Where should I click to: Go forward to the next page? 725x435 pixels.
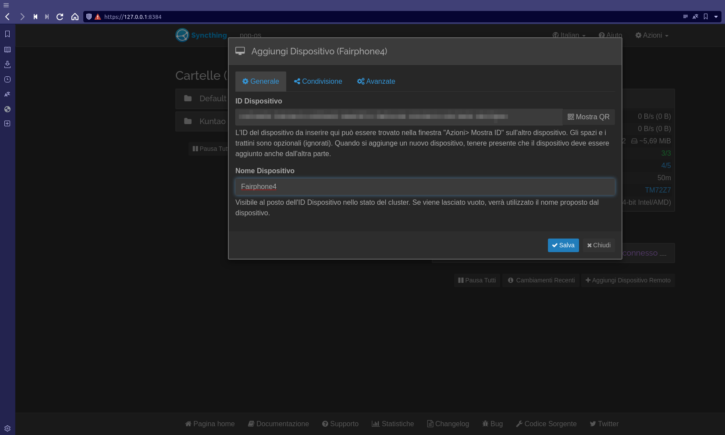(22, 17)
